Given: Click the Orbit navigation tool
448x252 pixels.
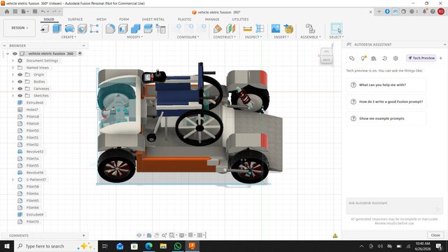Looking at the screenshot, I should point(139,235).
